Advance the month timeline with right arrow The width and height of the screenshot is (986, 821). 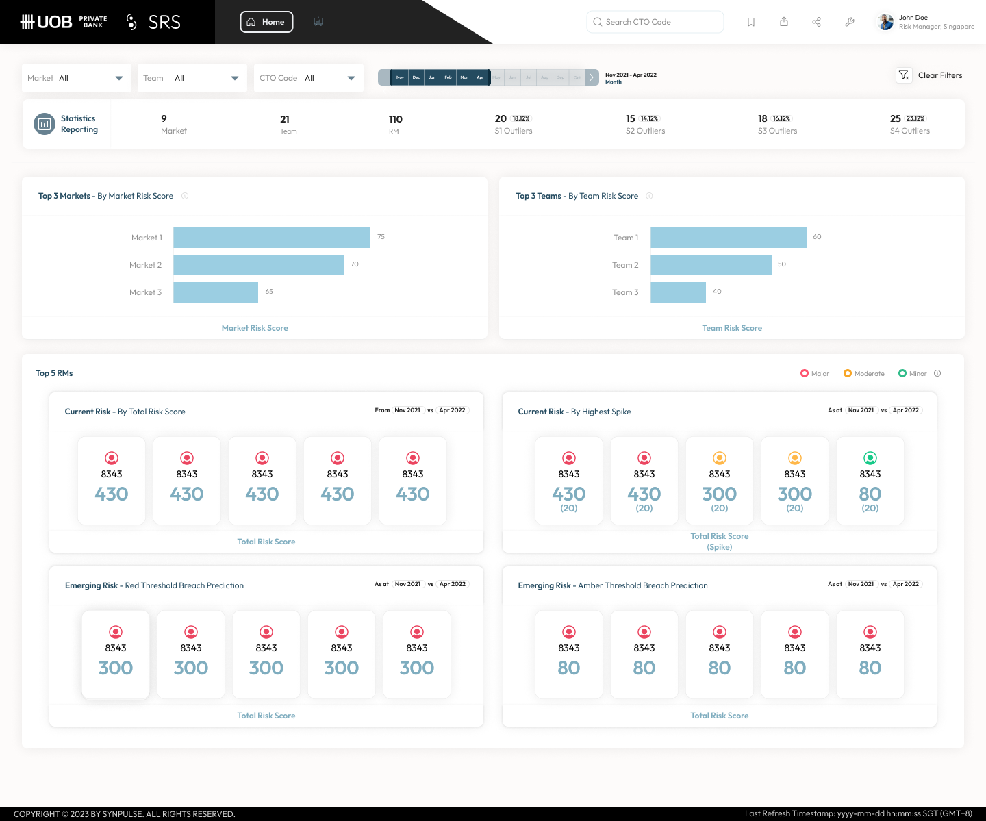[x=592, y=77]
